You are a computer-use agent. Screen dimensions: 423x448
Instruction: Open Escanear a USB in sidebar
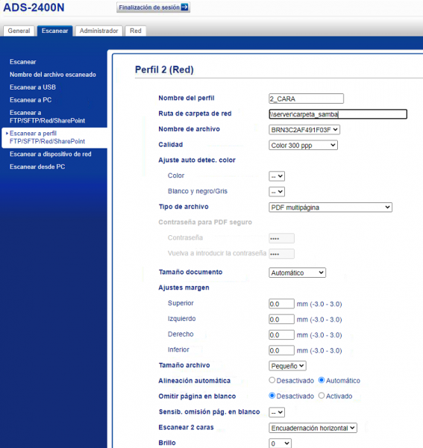[33, 87]
